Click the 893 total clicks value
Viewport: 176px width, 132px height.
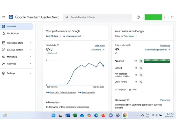tap(49, 49)
